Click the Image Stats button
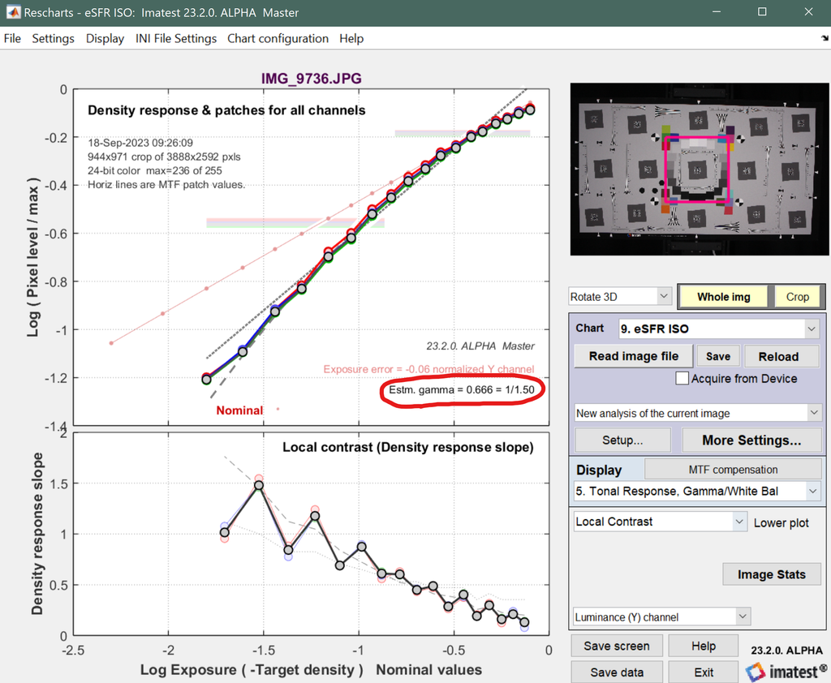 click(x=771, y=574)
